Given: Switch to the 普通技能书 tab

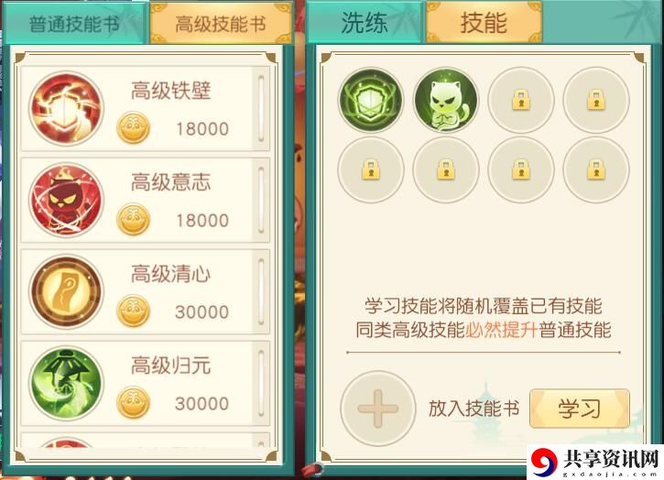Looking at the screenshot, I should pyautogui.click(x=74, y=23).
